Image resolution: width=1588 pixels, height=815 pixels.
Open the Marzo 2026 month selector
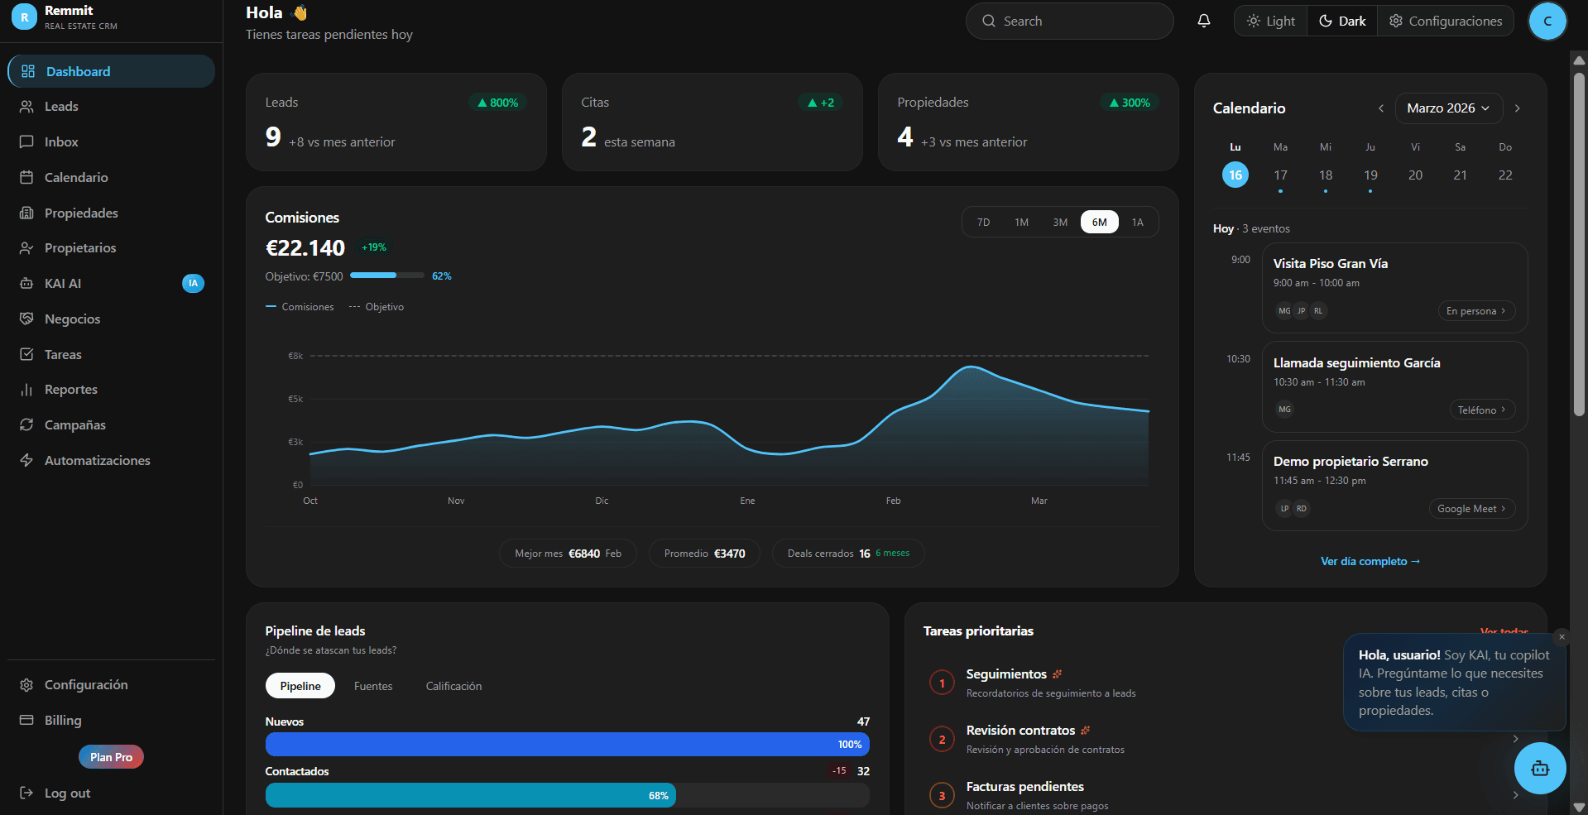click(1447, 108)
